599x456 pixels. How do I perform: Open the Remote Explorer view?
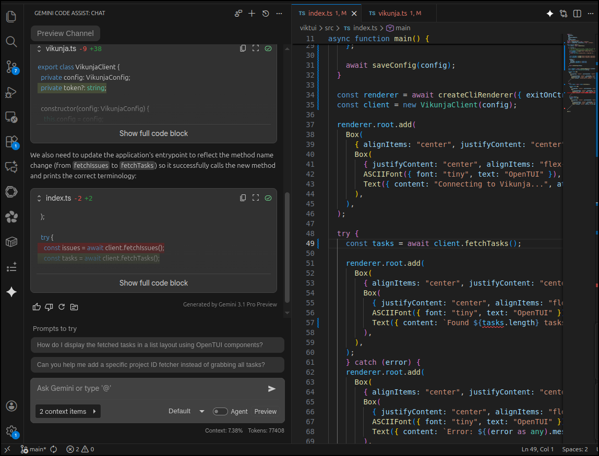[x=11, y=117]
